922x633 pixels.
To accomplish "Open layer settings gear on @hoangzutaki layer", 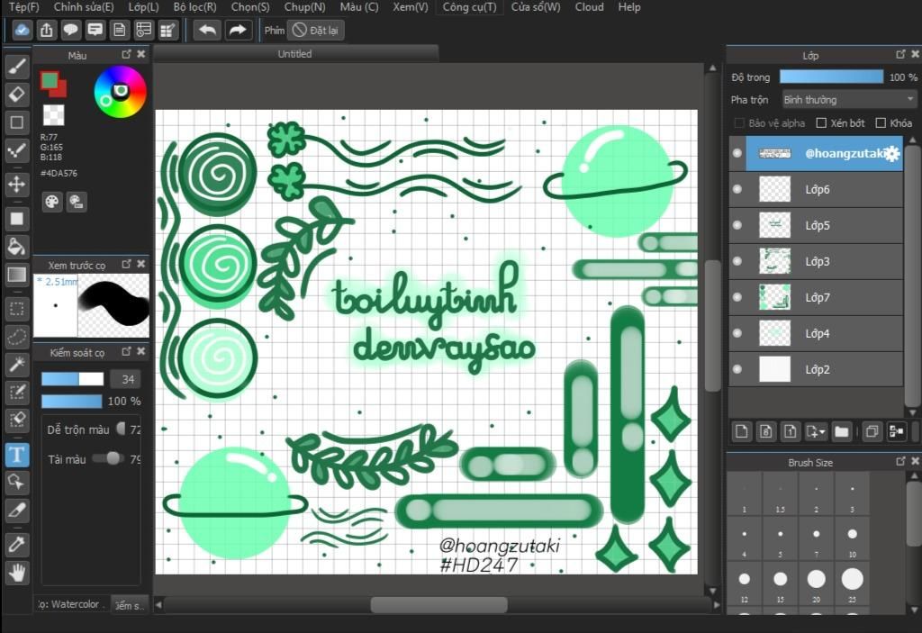I will [x=892, y=154].
